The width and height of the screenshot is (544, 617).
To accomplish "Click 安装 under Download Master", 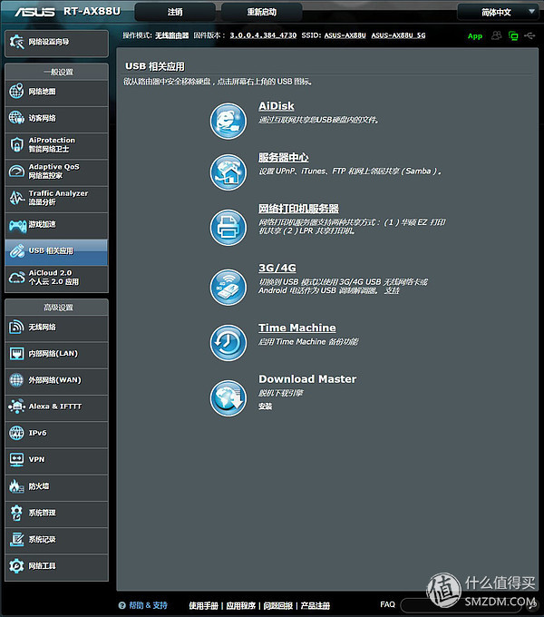I will (266, 406).
